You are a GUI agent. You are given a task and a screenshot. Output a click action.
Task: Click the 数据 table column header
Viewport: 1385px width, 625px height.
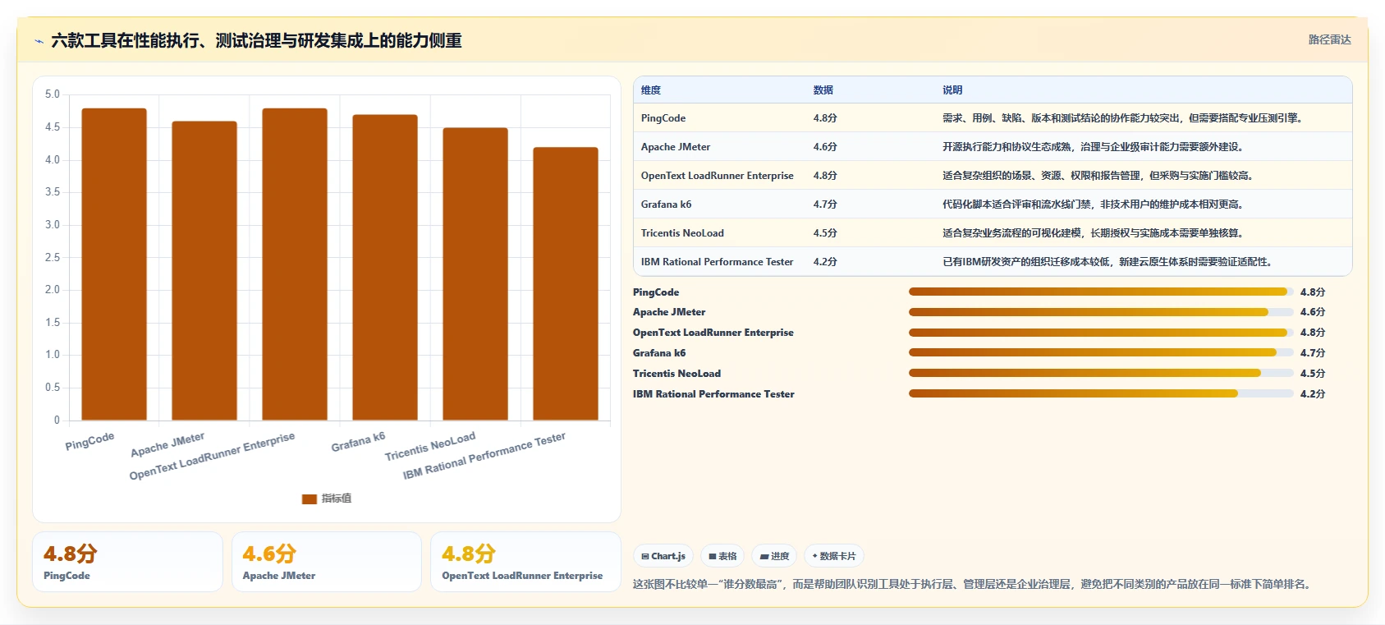click(x=823, y=90)
